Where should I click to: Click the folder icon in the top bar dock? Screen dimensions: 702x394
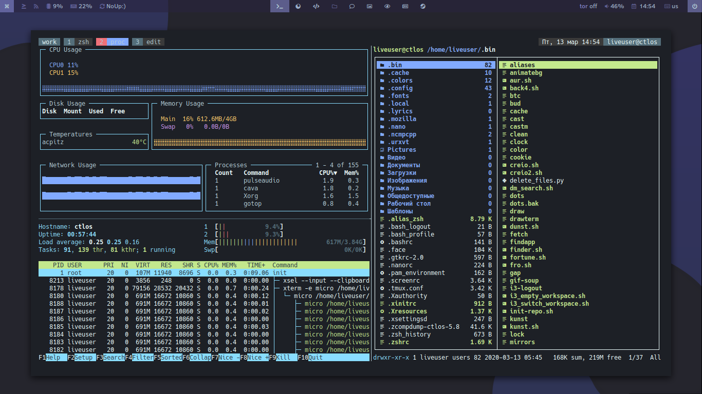pos(334,6)
